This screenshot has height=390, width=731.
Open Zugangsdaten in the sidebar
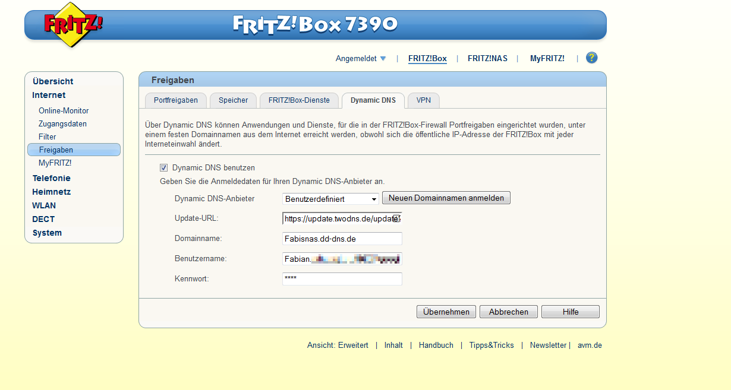(62, 123)
